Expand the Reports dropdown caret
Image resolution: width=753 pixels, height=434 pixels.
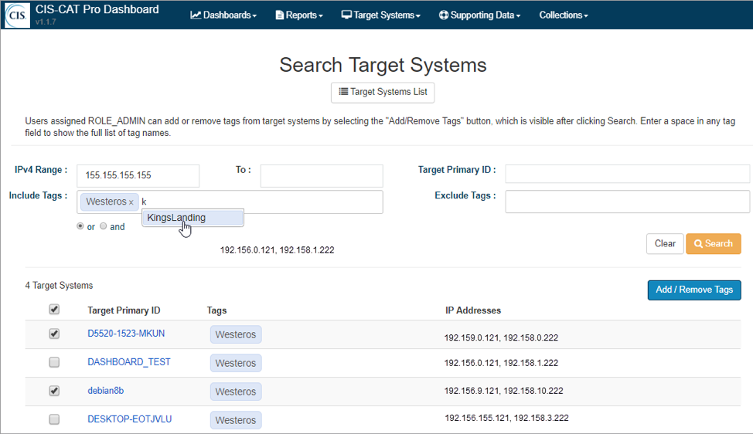point(321,15)
